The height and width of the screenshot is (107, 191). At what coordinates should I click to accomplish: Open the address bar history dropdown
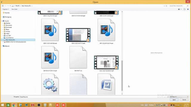(x=164, y=6)
